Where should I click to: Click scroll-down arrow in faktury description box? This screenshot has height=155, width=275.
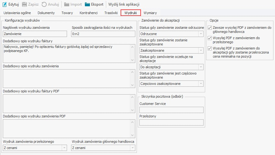point(132,60)
